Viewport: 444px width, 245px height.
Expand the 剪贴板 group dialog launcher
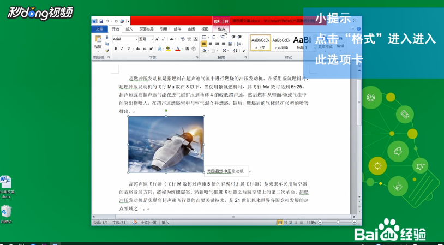(109, 57)
